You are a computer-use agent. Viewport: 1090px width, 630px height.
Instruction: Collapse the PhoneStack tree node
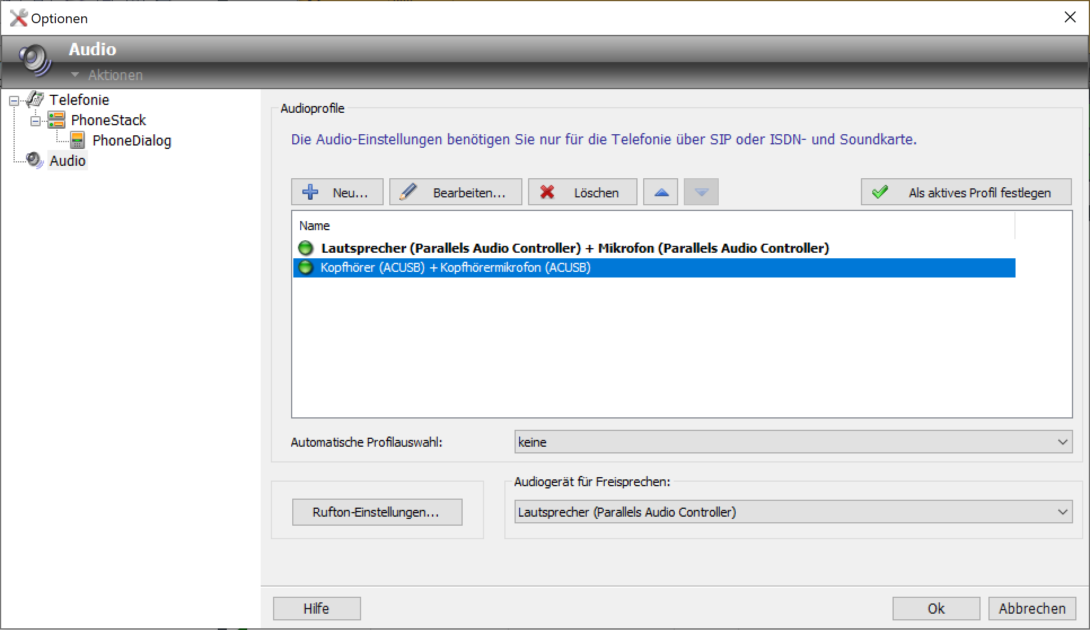36,121
